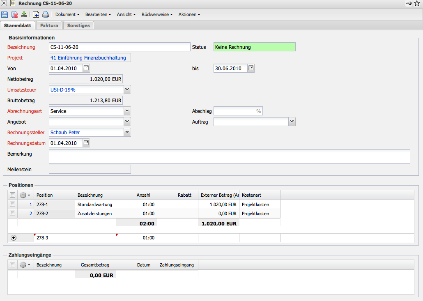Click the delete document icon with red X
This screenshot has height=301, width=423.
pyautogui.click(x=15, y=14)
